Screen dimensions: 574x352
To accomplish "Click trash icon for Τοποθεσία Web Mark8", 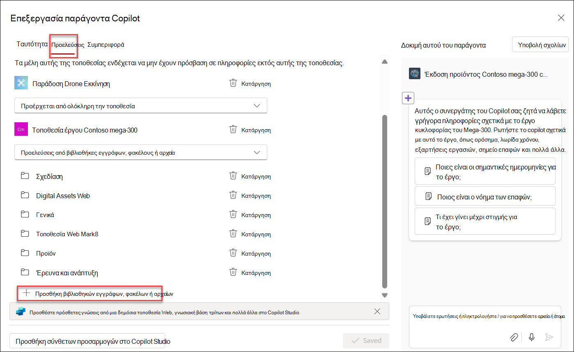I will point(233,234).
